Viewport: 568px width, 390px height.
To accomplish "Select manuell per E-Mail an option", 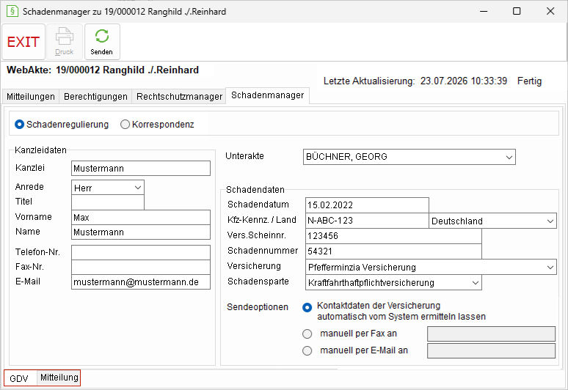I will point(307,350).
